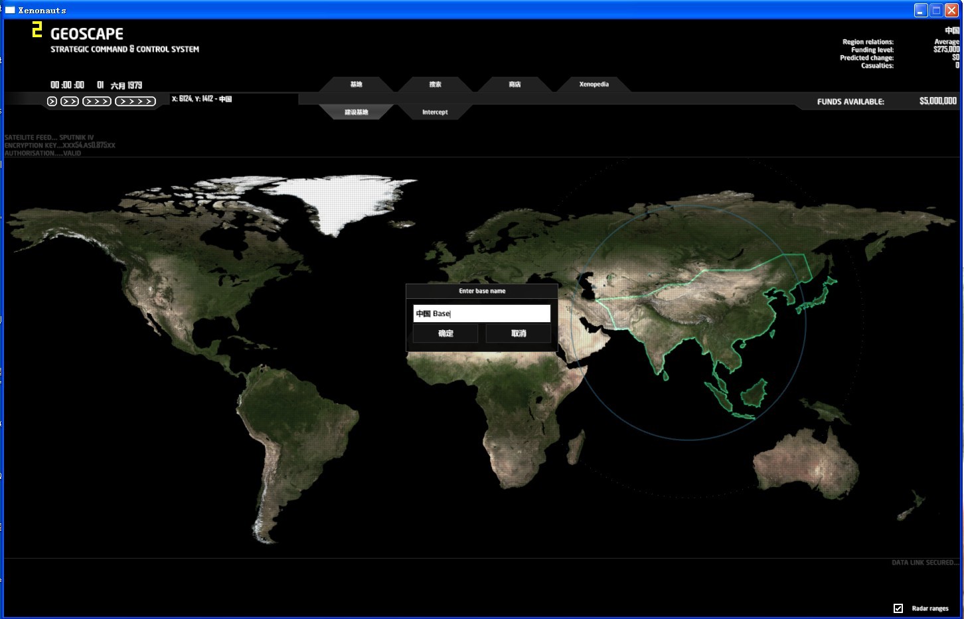
Task: Click the GEOSCAPE title text
Action: pos(87,34)
